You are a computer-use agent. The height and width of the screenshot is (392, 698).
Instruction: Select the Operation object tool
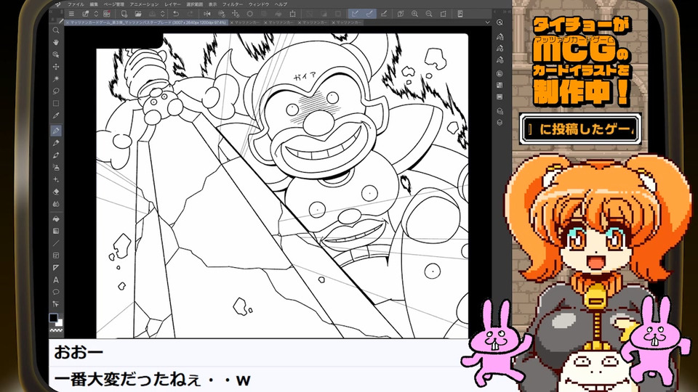pyautogui.click(x=56, y=54)
